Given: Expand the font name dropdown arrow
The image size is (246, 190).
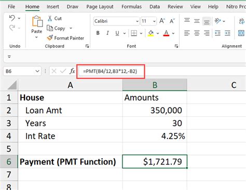Looking at the screenshot, I should pos(137,21).
